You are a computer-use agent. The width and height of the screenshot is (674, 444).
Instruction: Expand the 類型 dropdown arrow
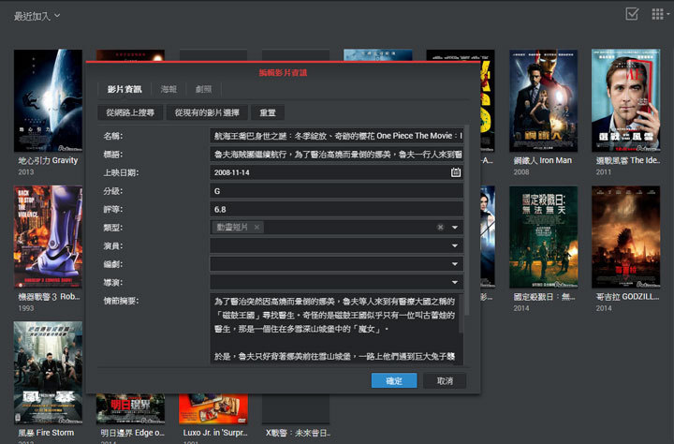tap(455, 228)
